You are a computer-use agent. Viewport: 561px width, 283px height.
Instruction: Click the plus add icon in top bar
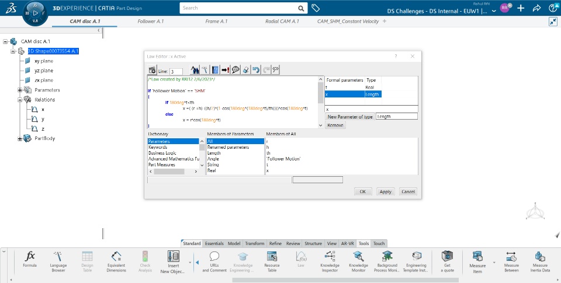(521, 8)
